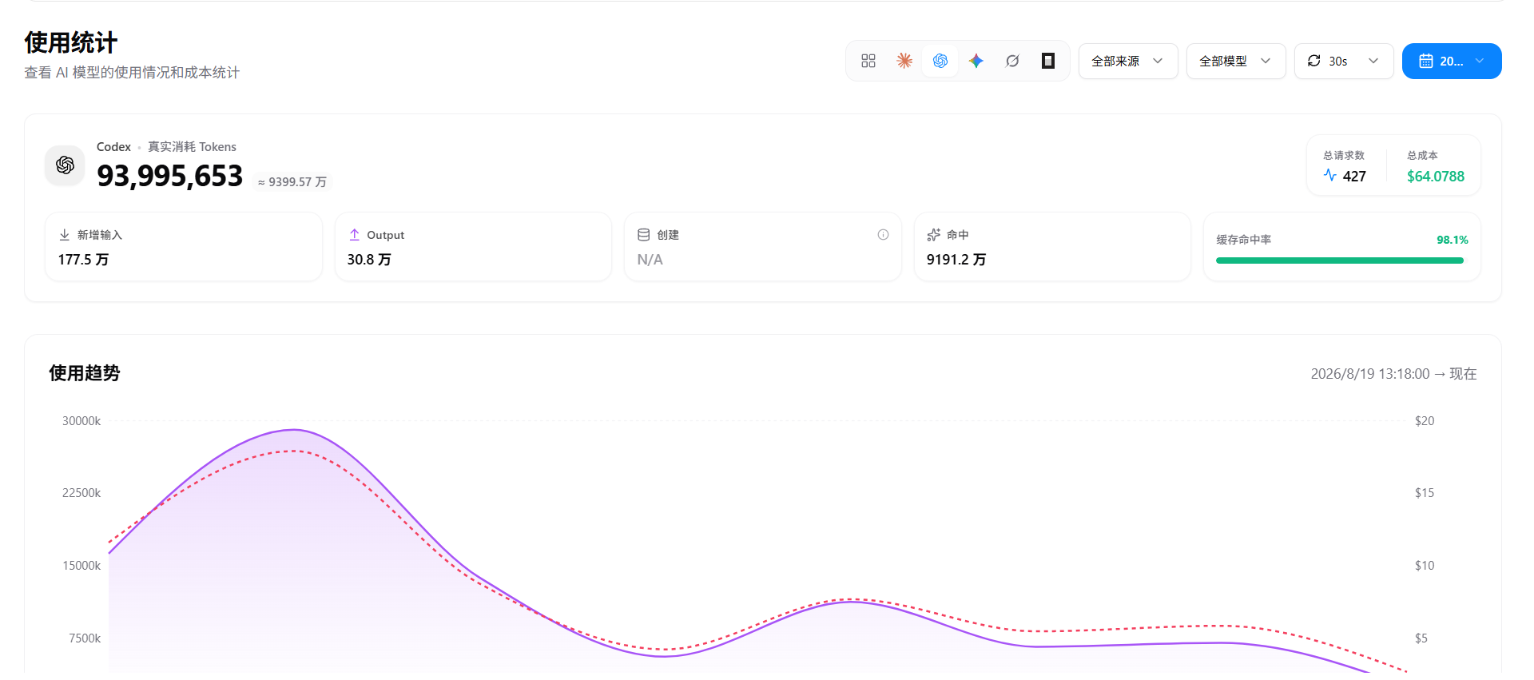
Task: Click the 98.1% cache hit percentage
Action: point(1453,240)
